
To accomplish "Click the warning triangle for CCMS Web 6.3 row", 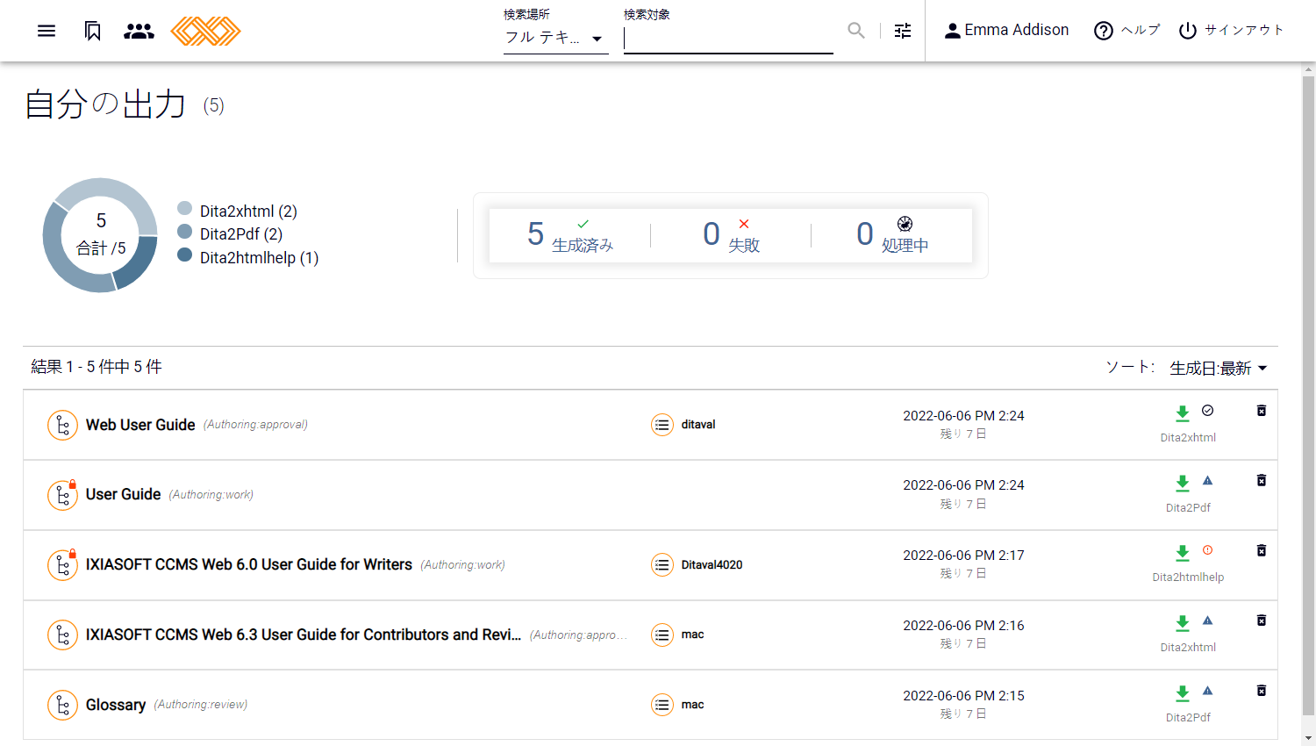I will pyautogui.click(x=1208, y=620).
